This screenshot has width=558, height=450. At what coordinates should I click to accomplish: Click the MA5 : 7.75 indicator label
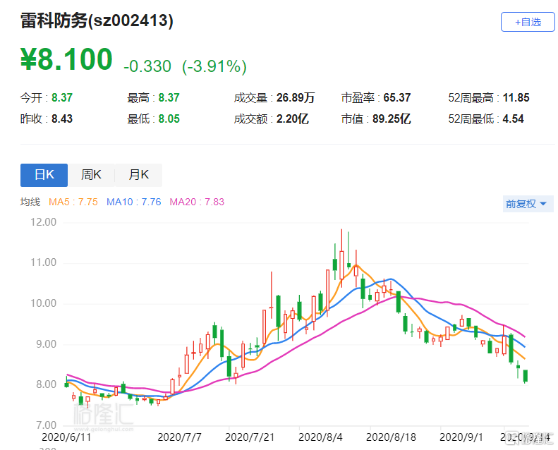[x=73, y=202]
